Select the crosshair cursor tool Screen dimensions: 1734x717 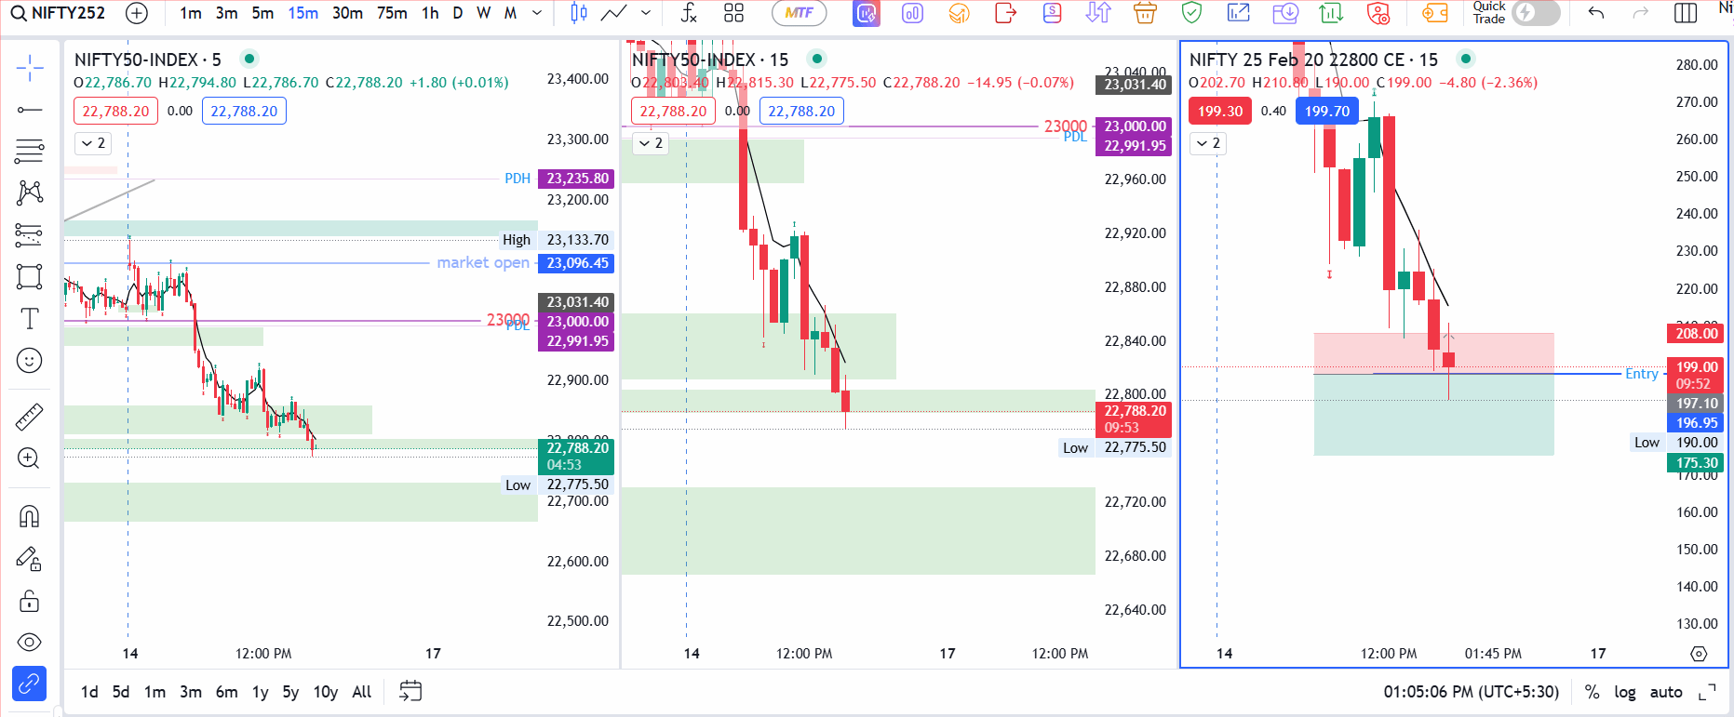click(30, 67)
